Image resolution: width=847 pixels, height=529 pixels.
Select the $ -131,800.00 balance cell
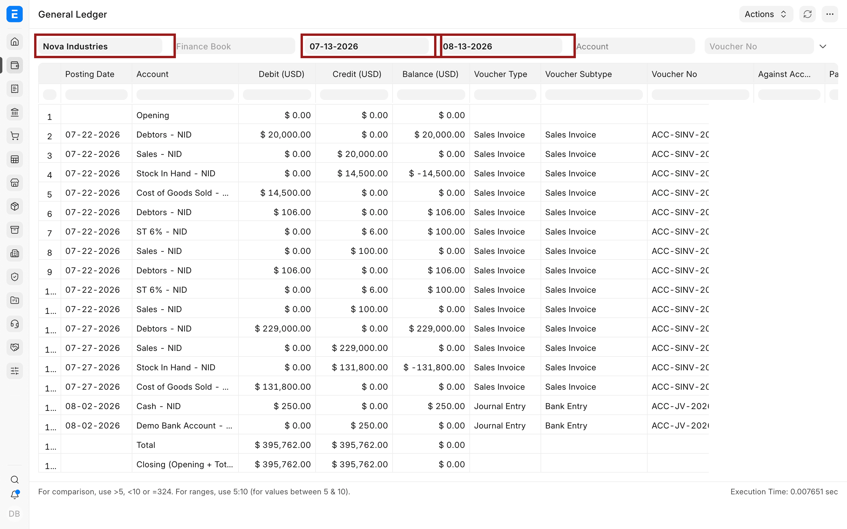pos(431,367)
